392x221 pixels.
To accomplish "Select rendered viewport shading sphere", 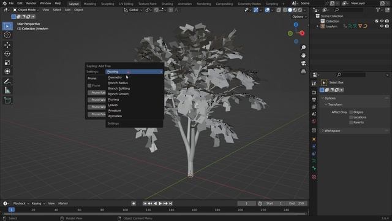I will pyautogui.click(x=300, y=10).
